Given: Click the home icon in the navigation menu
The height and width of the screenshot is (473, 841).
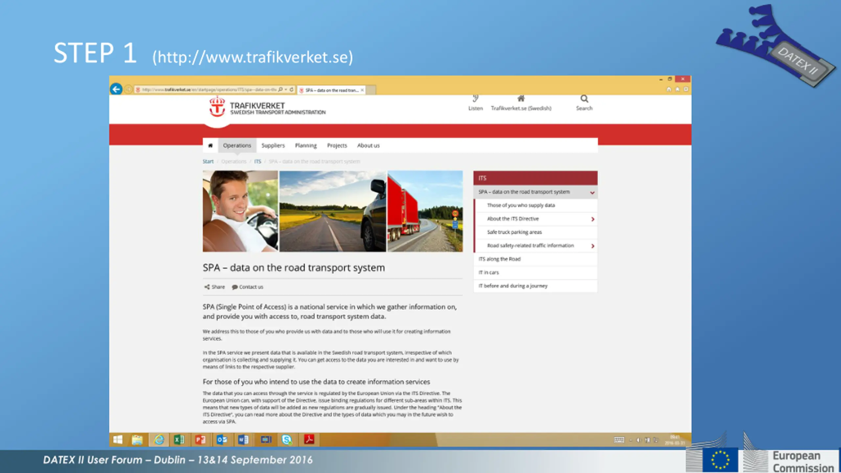Looking at the screenshot, I should pos(211,146).
